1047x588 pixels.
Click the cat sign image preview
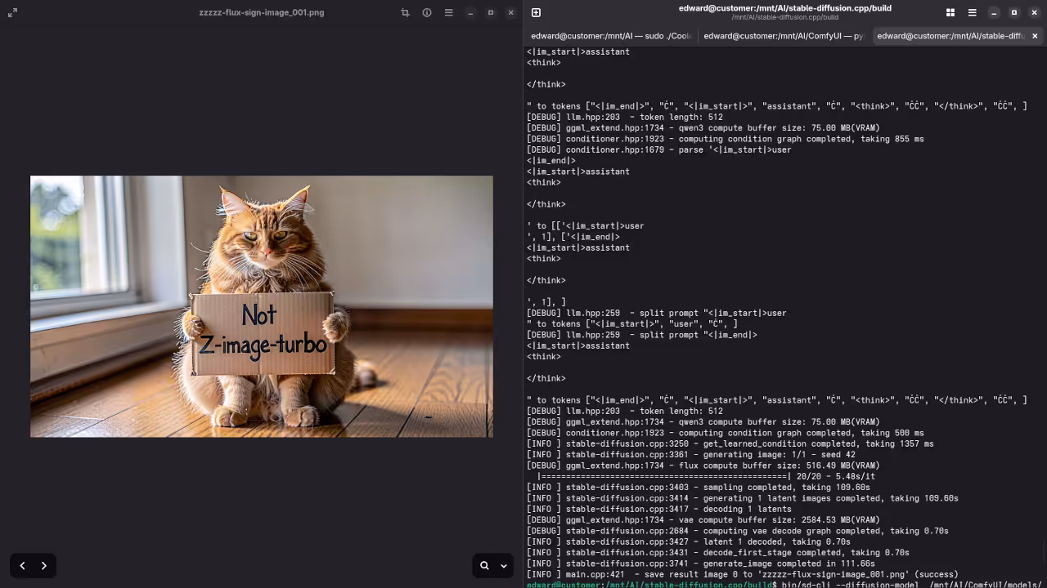pos(262,306)
